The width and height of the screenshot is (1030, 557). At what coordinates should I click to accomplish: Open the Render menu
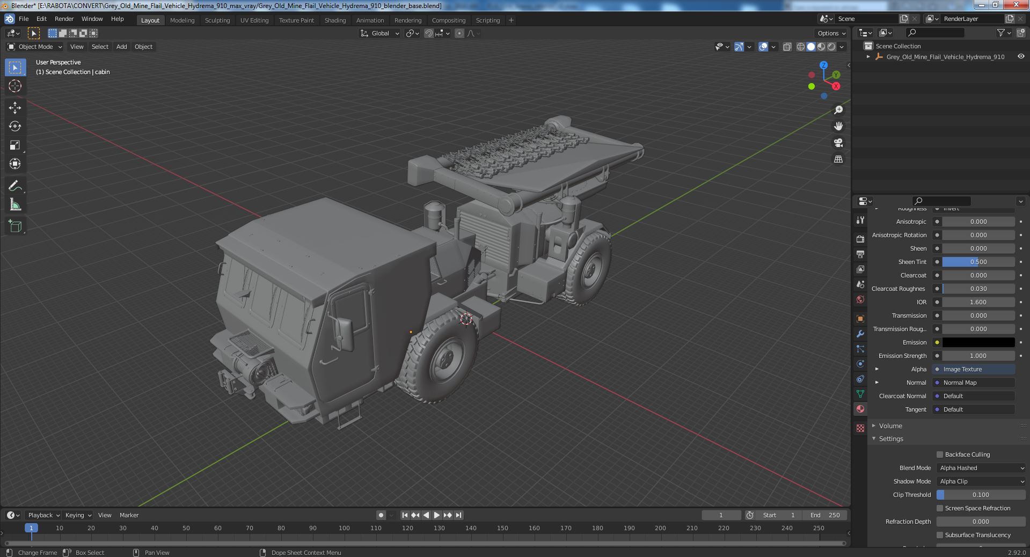click(64, 19)
